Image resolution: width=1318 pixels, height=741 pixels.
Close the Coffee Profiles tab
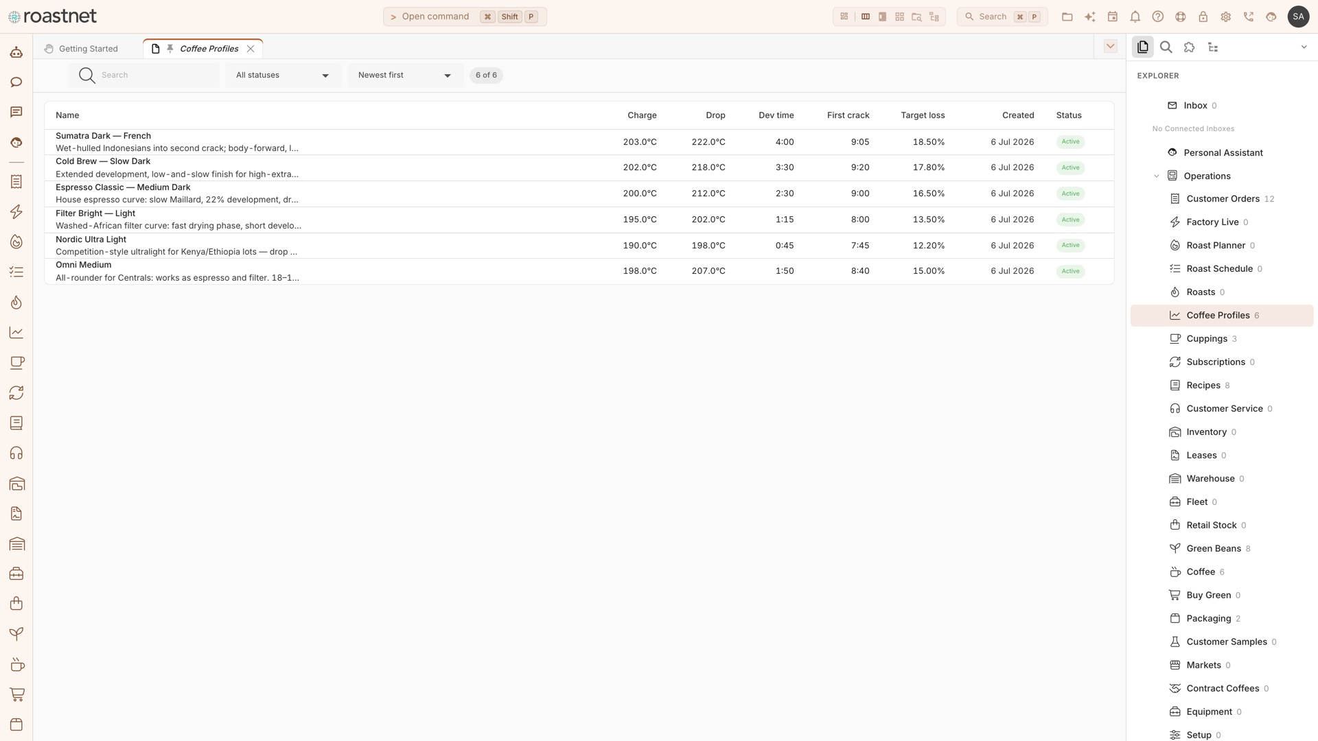click(x=251, y=49)
